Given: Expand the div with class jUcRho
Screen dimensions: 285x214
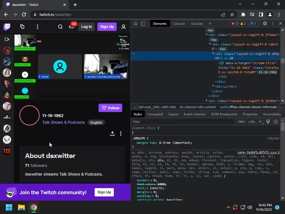Looking at the screenshot, I should coord(207,100).
